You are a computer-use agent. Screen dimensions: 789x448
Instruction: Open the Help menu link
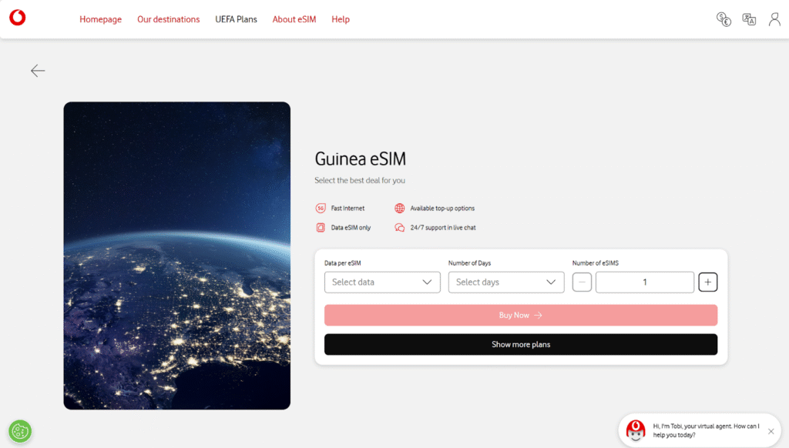click(x=341, y=19)
